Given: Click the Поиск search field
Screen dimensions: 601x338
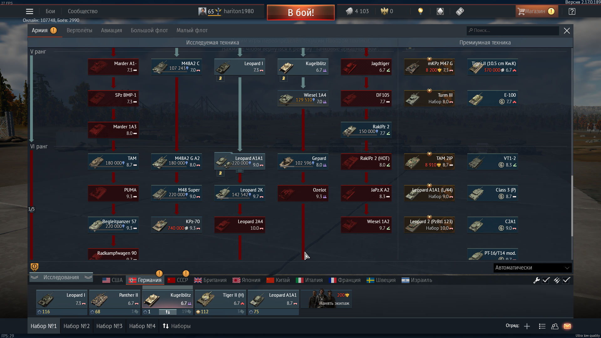Looking at the screenshot, I should (x=513, y=30).
